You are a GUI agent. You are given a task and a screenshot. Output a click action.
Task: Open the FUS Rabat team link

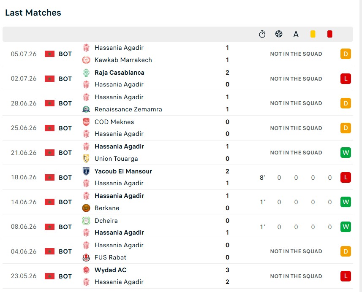(x=110, y=257)
